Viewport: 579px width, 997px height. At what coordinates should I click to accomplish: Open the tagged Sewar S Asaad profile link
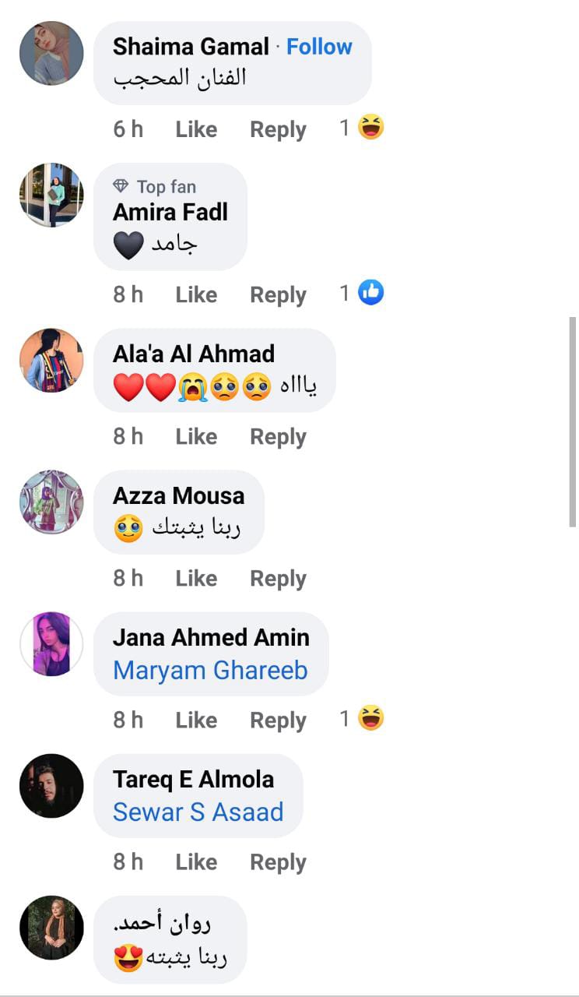198,812
